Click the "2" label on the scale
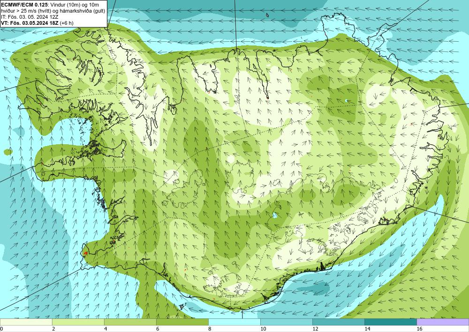 53,329
